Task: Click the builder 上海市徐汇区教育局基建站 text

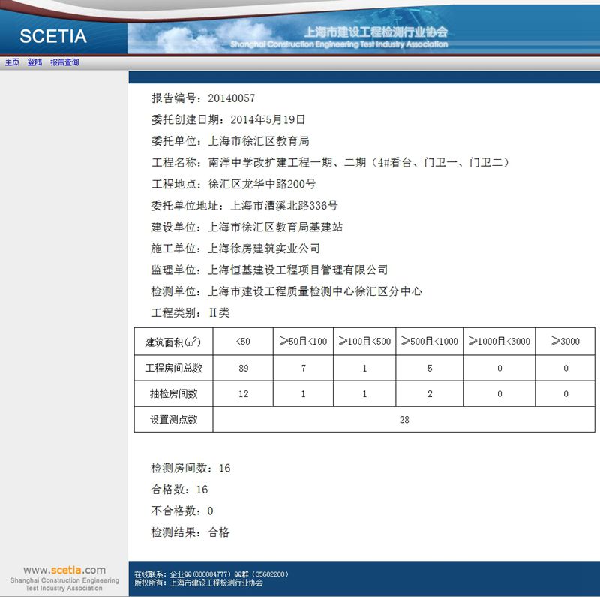Action: point(275,227)
